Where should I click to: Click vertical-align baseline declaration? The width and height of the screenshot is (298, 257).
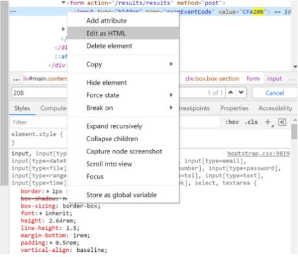pyautogui.click(x=64, y=250)
